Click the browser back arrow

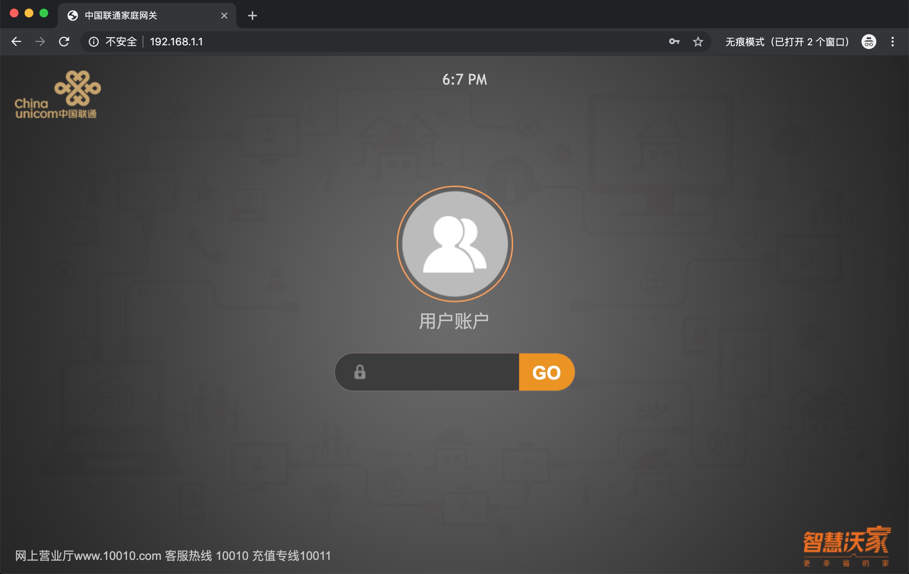pos(16,42)
